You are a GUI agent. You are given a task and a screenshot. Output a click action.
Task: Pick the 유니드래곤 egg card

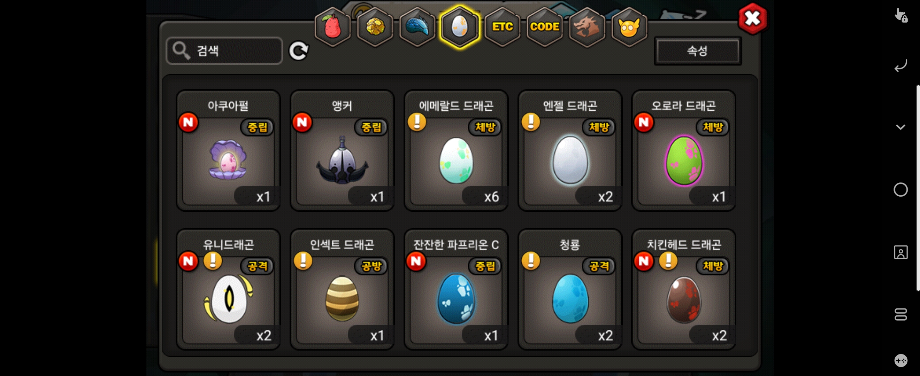[x=228, y=289]
